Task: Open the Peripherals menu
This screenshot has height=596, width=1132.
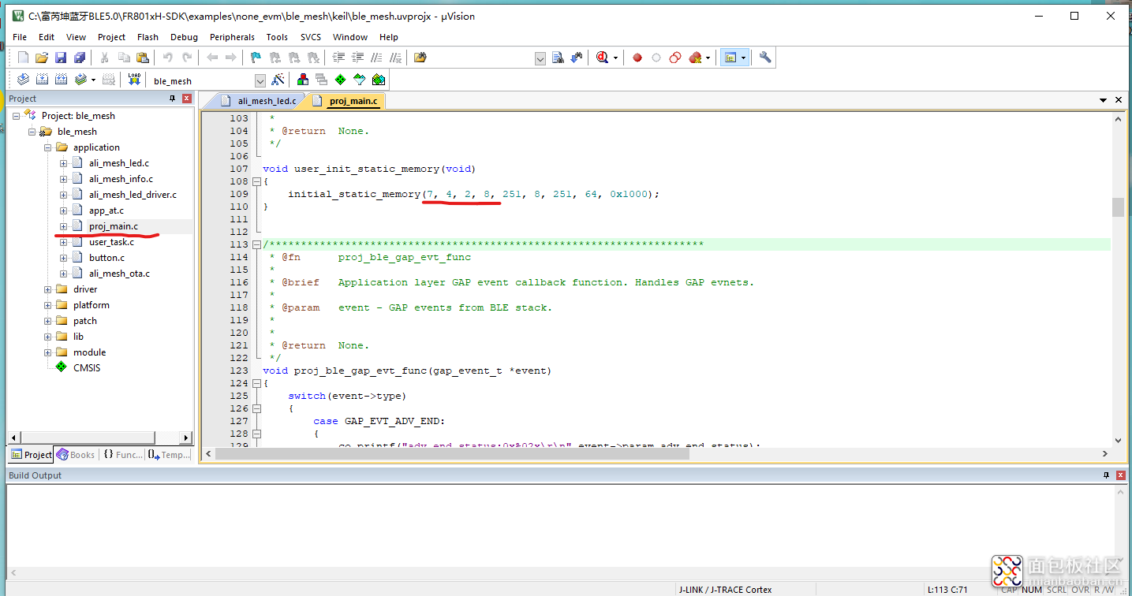Action: [232, 37]
